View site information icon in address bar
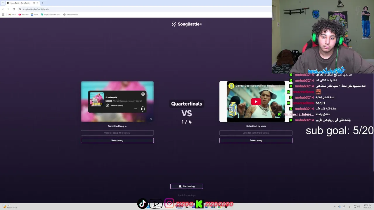 [x=20, y=9]
